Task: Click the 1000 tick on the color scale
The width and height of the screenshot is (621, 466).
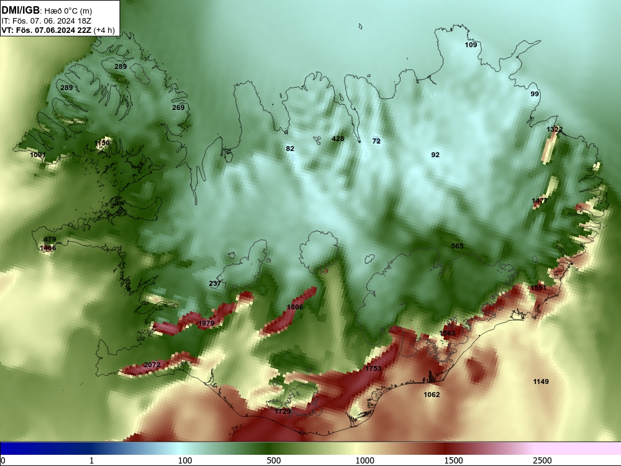Action: (x=365, y=460)
